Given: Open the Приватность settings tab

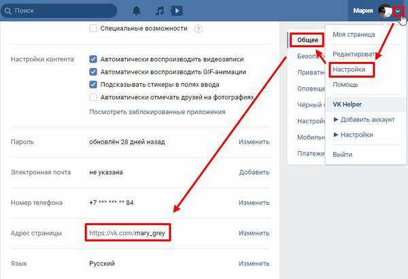Looking at the screenshot, I should point(311,72).
